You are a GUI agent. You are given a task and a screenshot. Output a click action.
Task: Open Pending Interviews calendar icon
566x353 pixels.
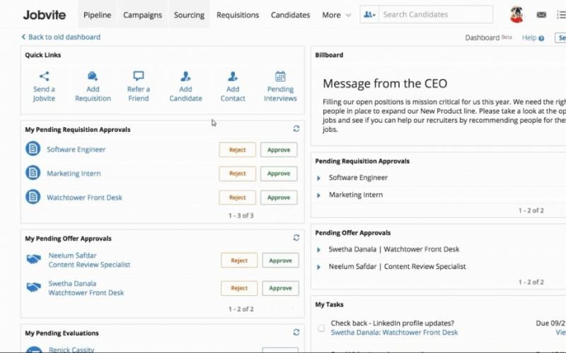coord(280,76)
